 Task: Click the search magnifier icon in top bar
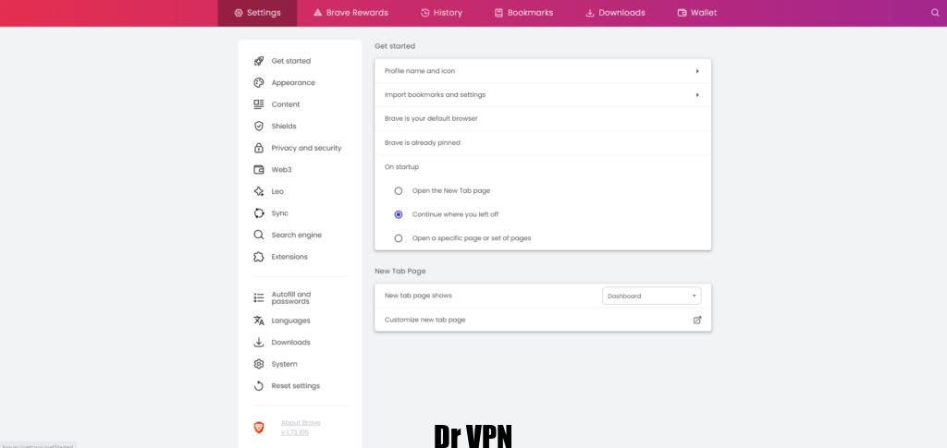coord(935,13)
